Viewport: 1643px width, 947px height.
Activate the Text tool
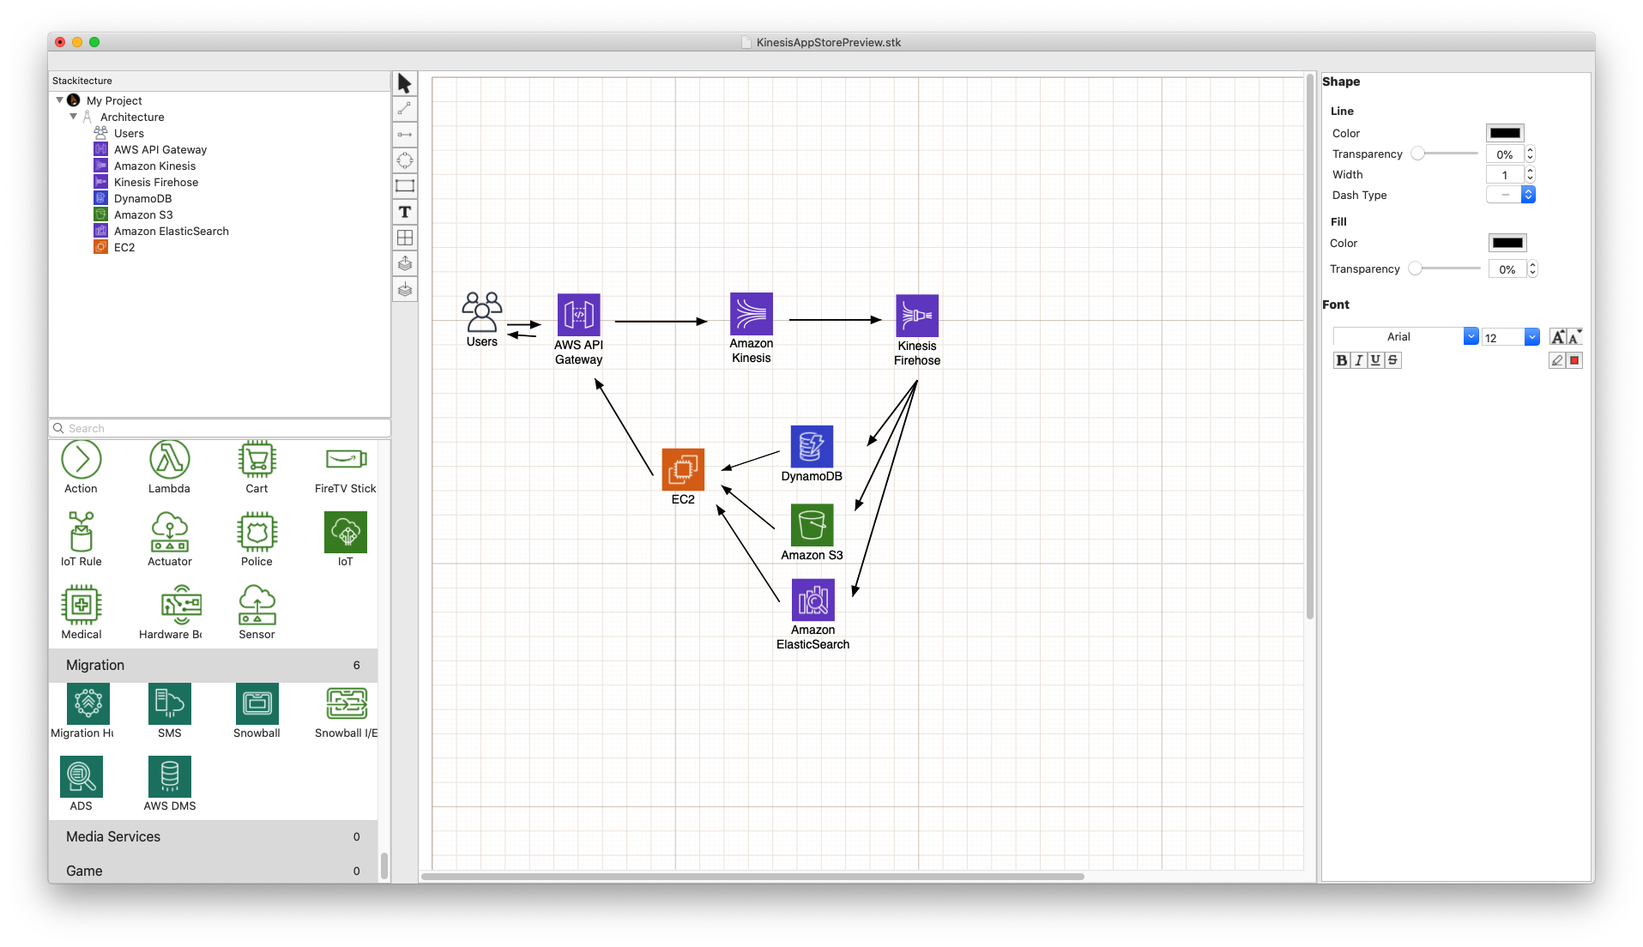[405, 212]
